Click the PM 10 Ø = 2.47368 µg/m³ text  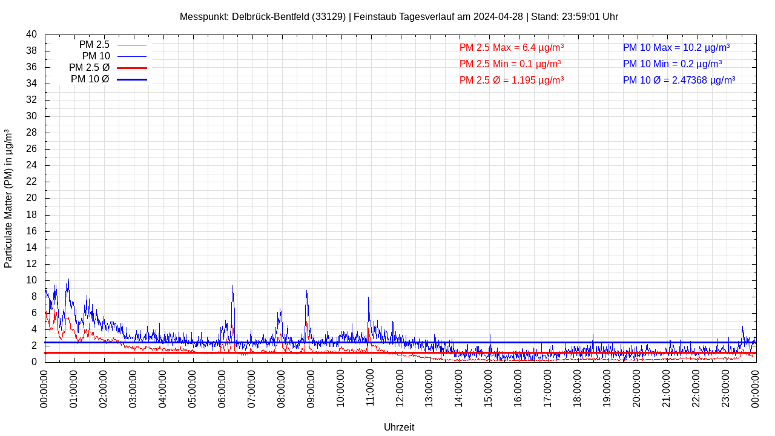(679, 81)
